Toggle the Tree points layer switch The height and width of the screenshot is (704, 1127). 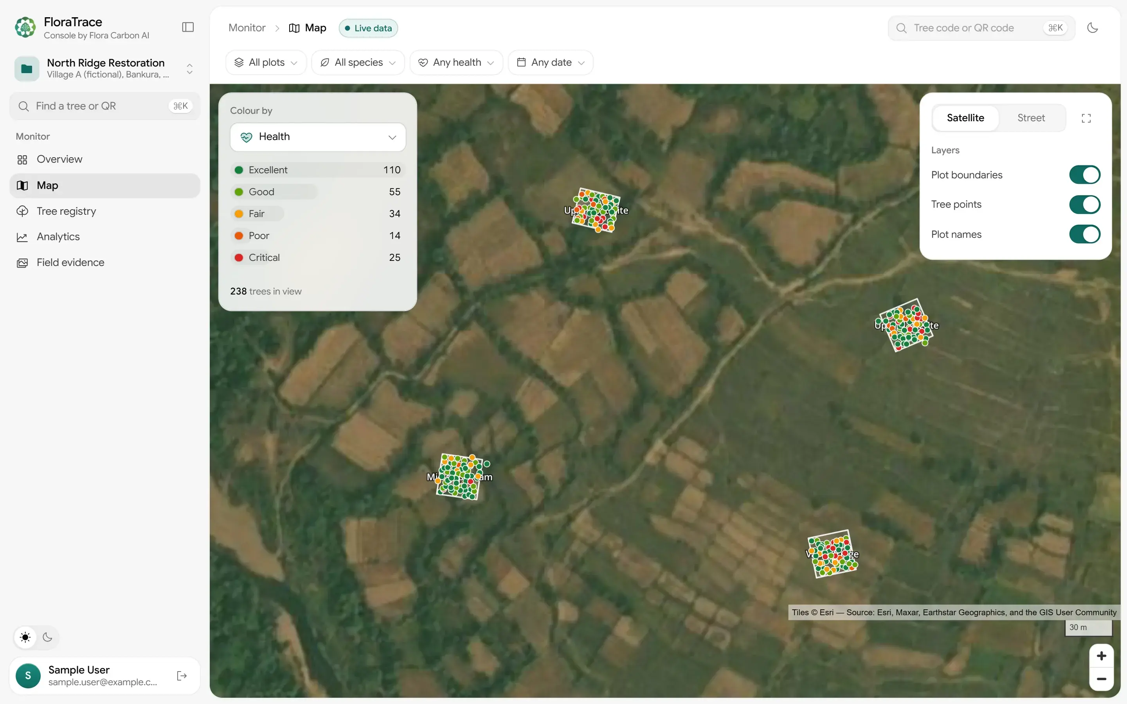pos(1084,205)
